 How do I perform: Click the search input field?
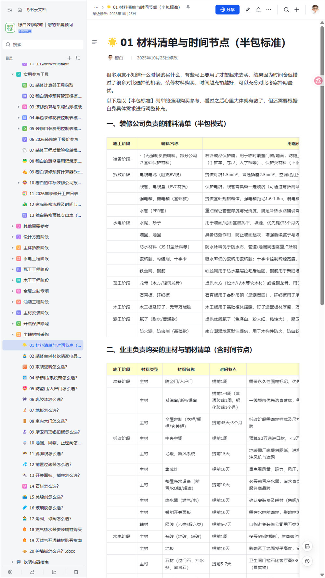pos(43,45)
